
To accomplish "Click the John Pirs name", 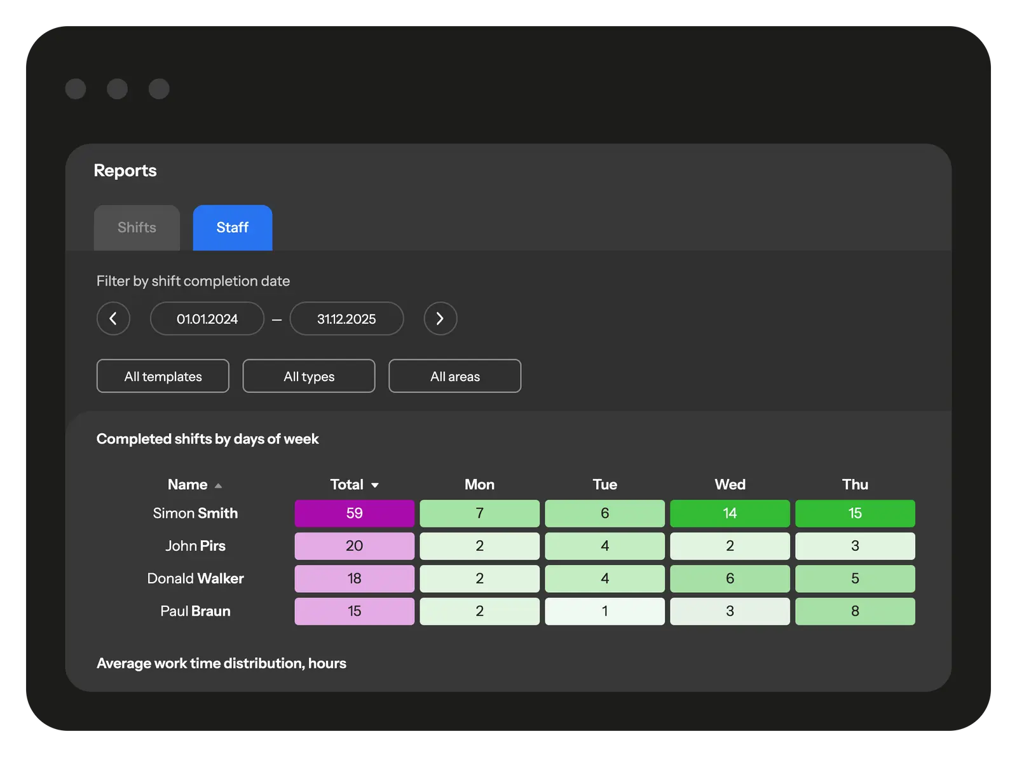I will click(195, 546).
